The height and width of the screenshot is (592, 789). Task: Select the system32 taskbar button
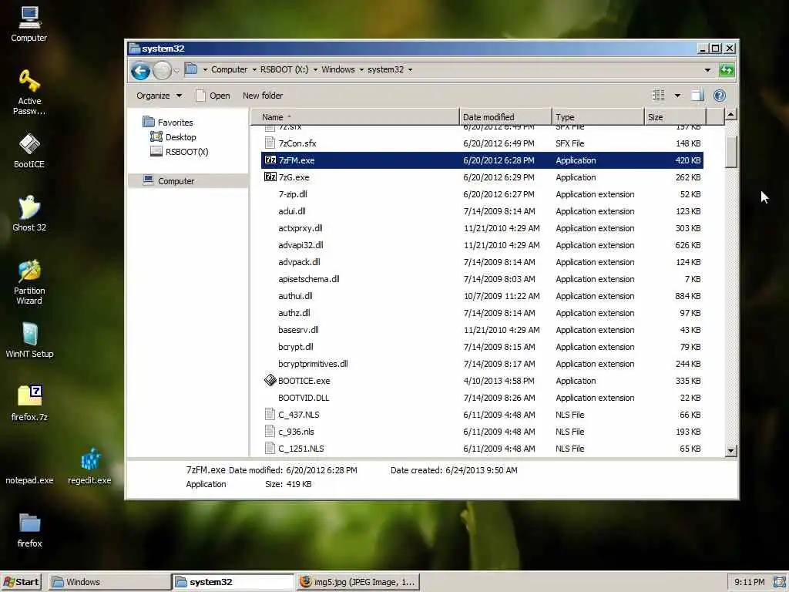click(x=233, y=582)
